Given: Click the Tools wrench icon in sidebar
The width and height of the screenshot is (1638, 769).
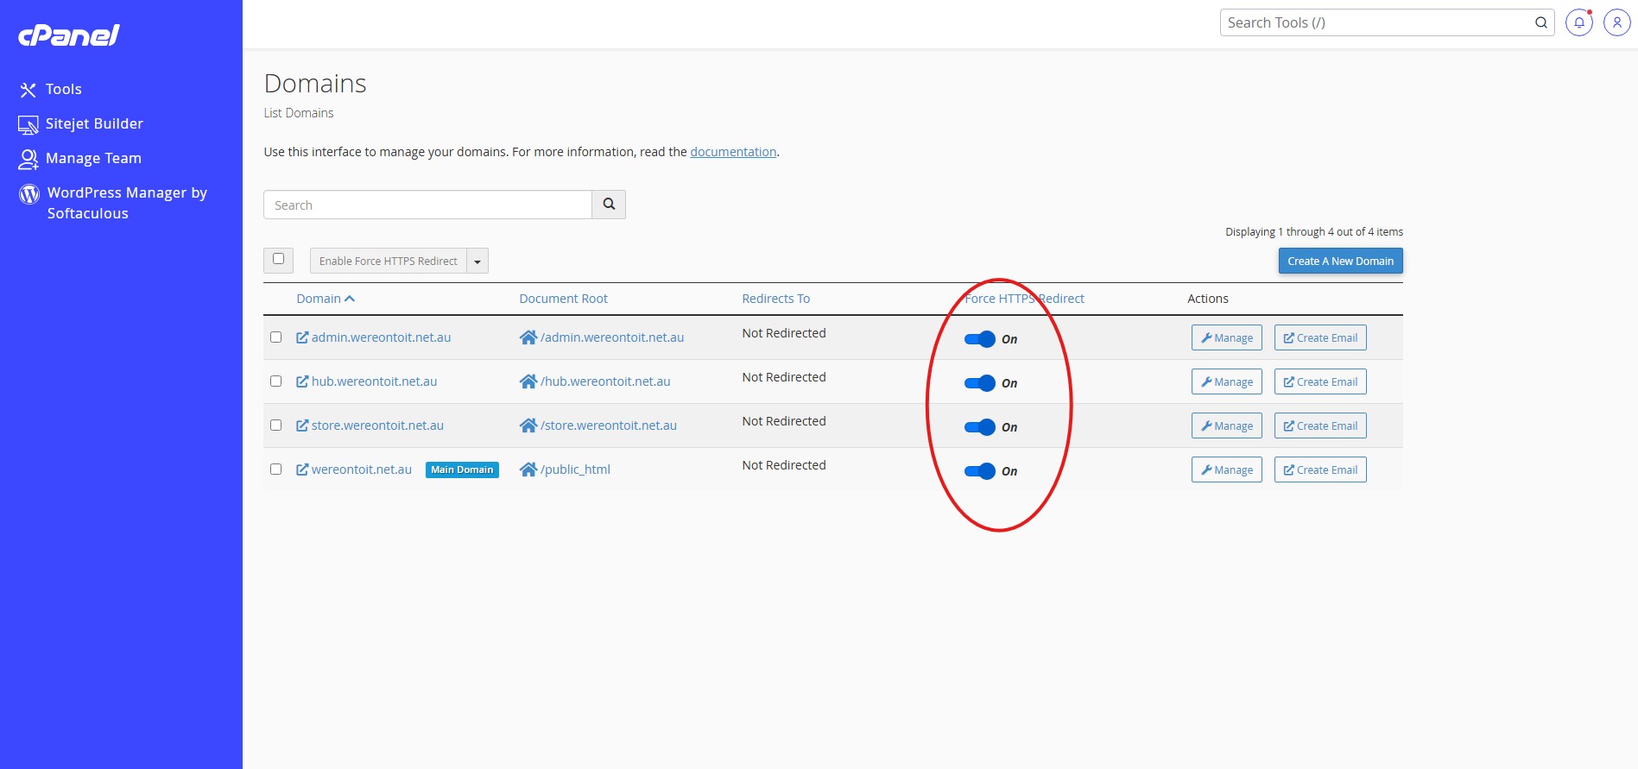Looking at the screenshot, I should point(28,90).
